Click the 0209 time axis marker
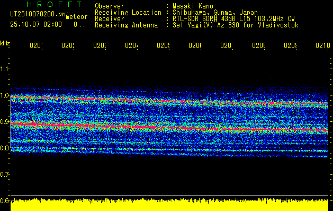Screen dimensions: 333x211 coord(291,46)
